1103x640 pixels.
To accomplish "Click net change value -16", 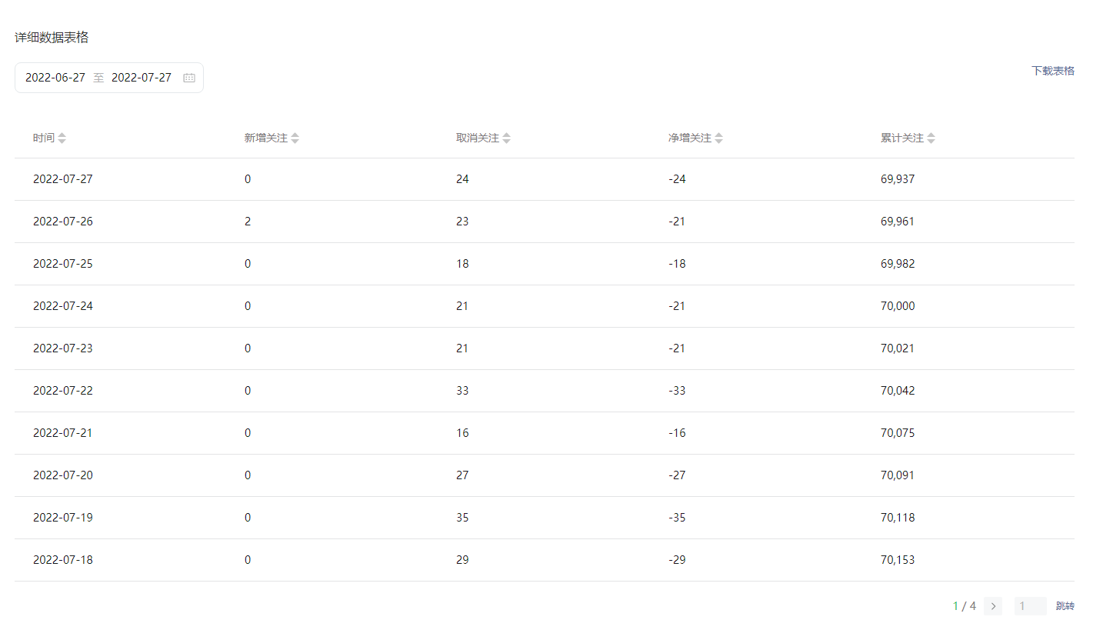I will [x=677, y=433].
